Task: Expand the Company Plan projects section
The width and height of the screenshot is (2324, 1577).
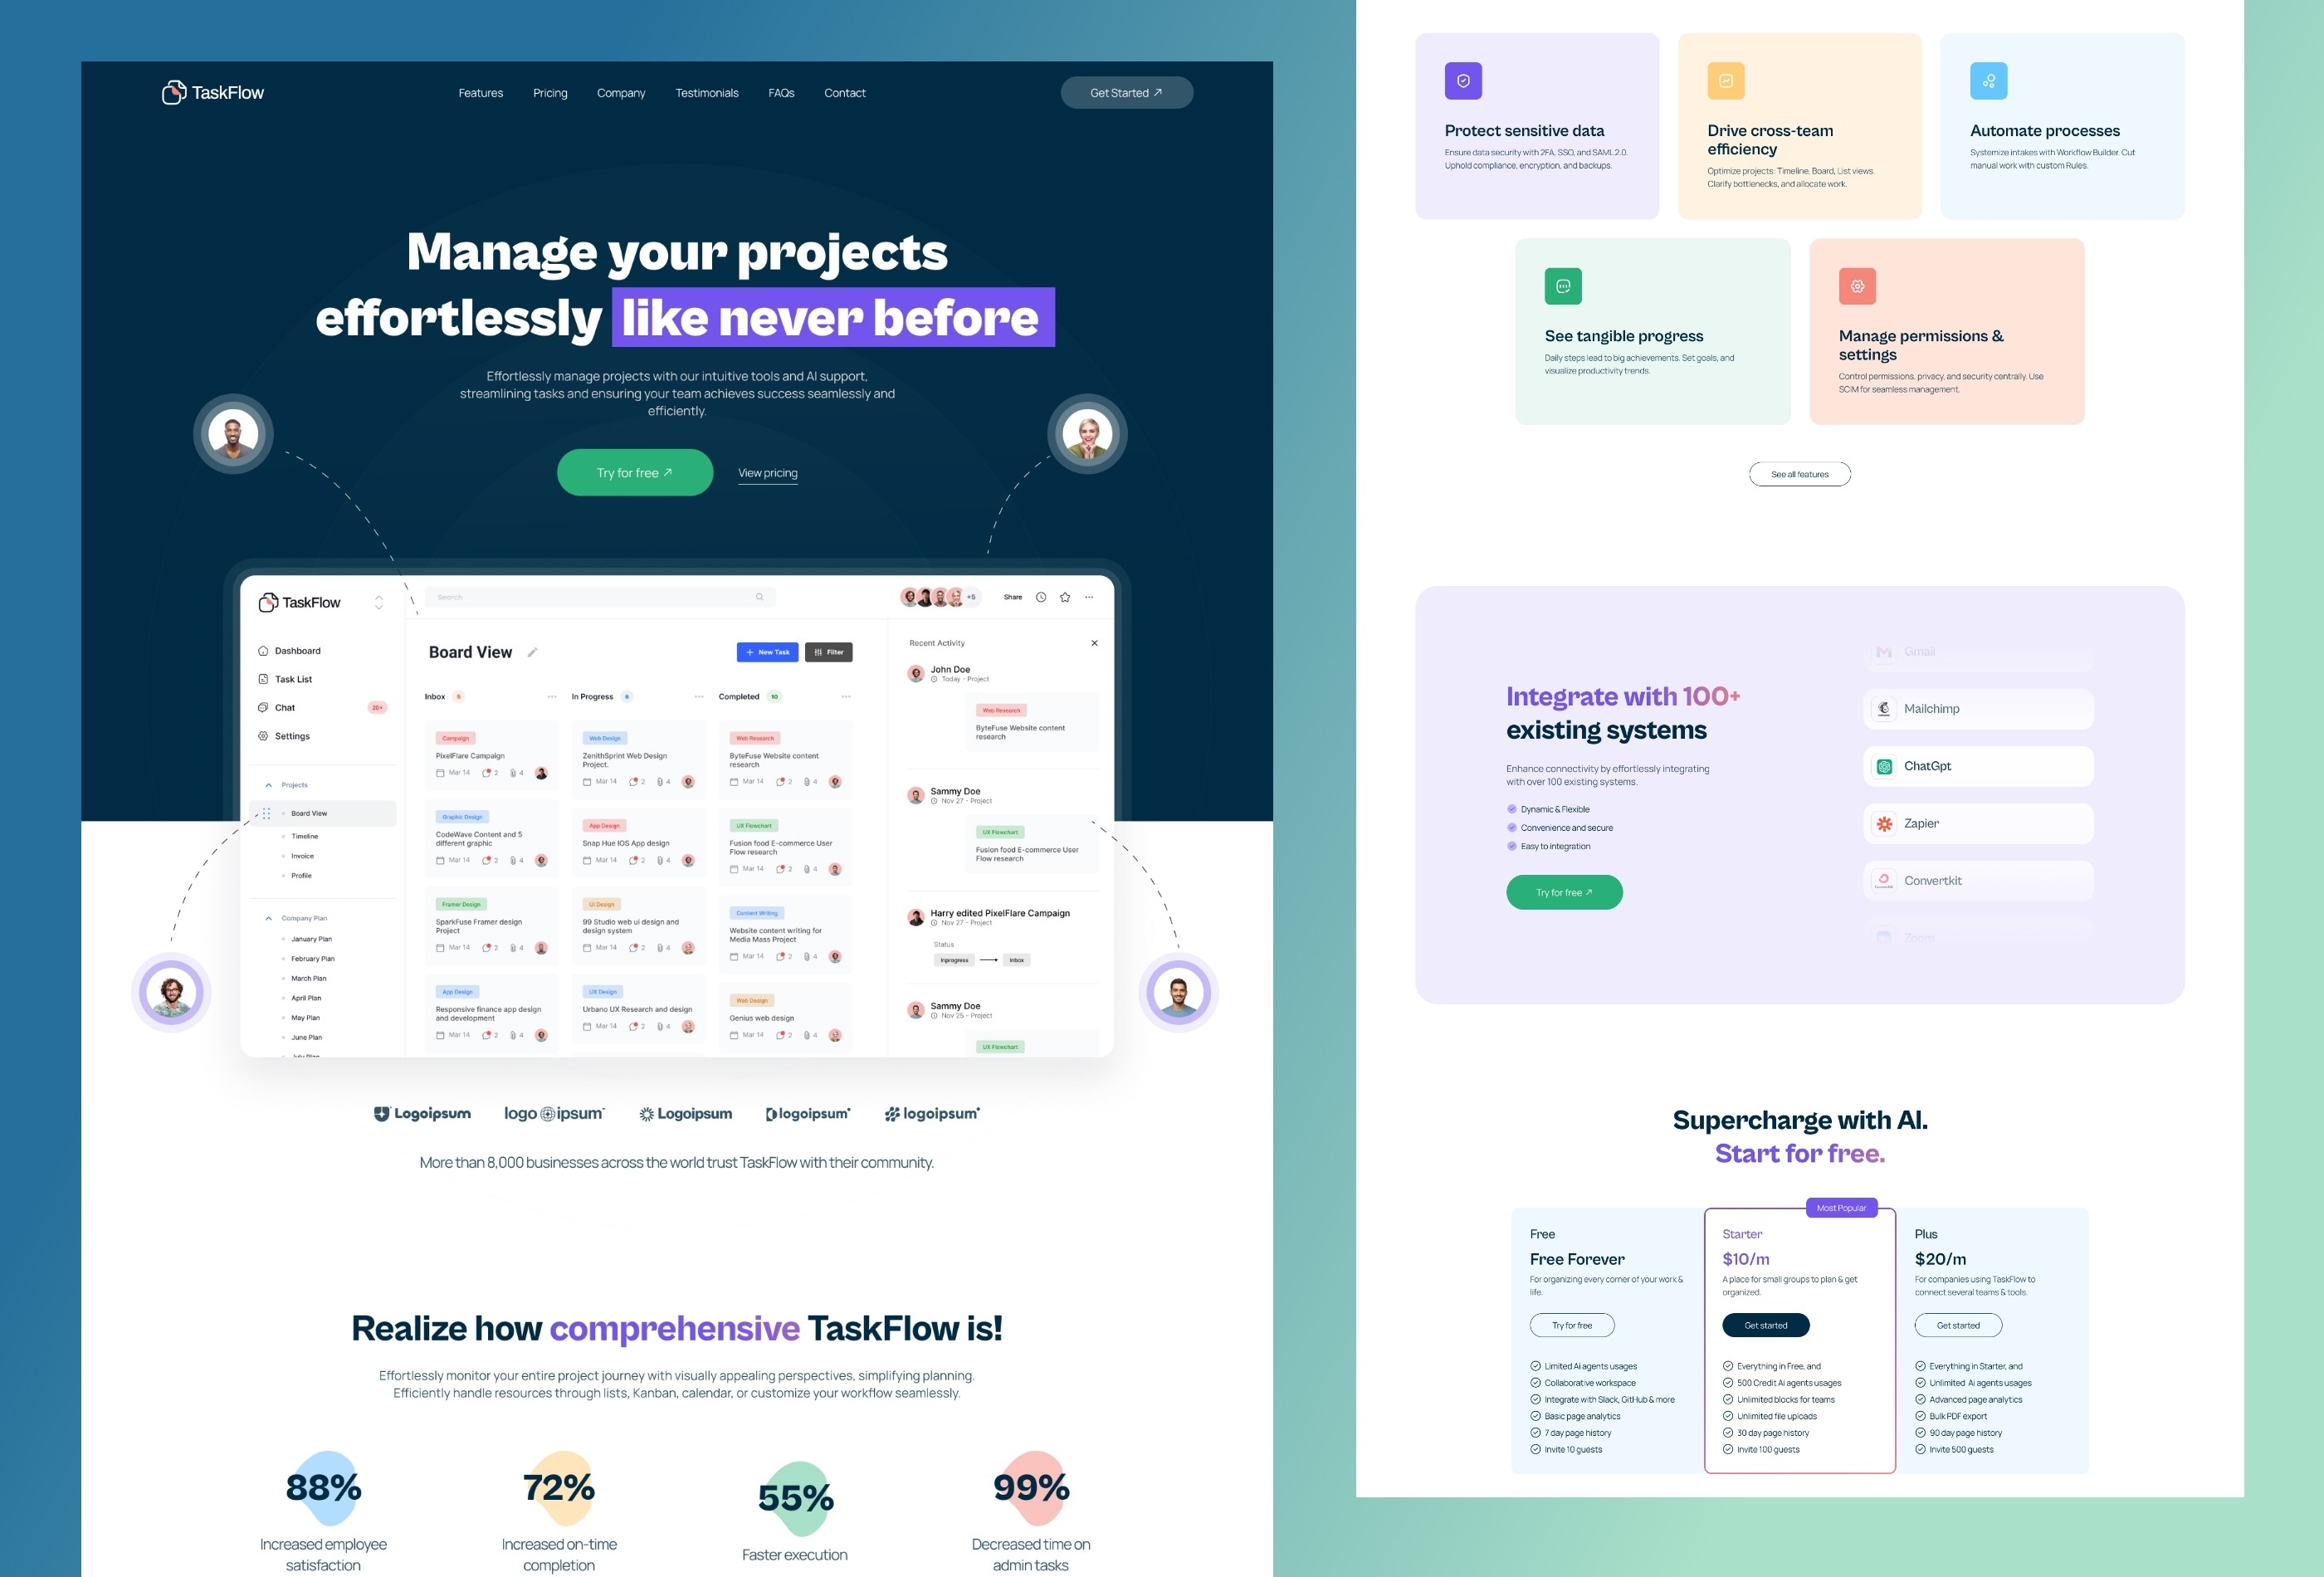Action: click(267, 917)
